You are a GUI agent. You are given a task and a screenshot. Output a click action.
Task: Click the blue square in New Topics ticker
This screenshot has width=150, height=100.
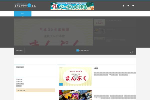tap(77, 50)
